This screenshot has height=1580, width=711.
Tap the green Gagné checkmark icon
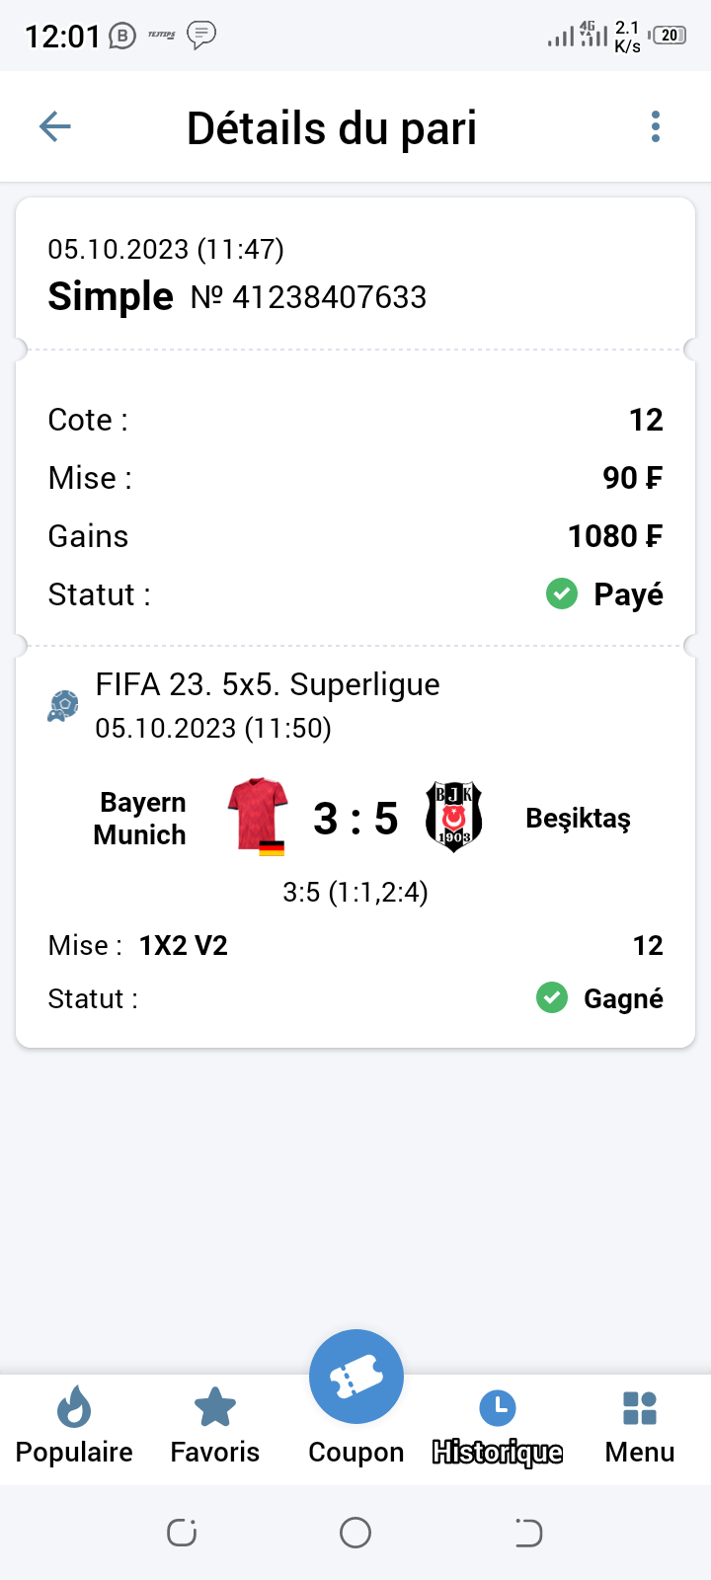click(x=552, y=998)
